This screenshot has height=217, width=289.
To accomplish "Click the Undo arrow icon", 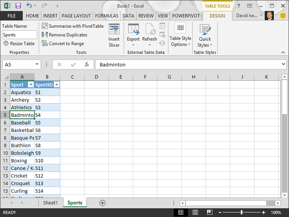I will (29, 5).
